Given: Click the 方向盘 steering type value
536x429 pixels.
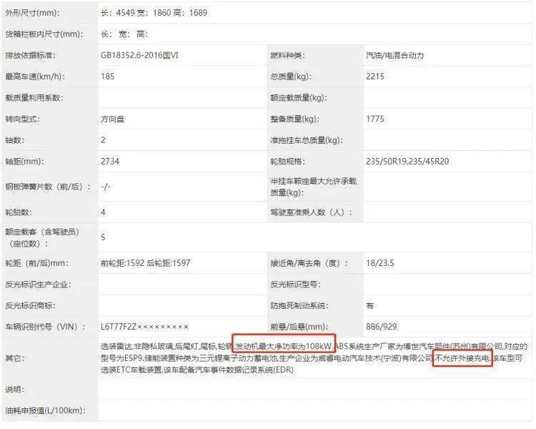Looking at the screenshot, I should (x=113, y=119).
